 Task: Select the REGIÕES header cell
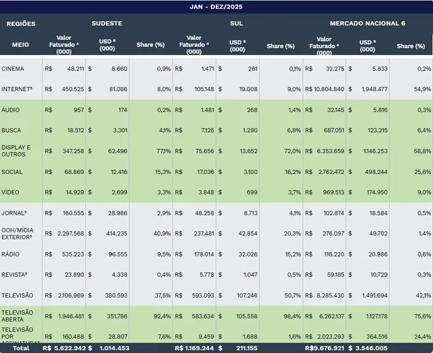click(x=21, y=24)
